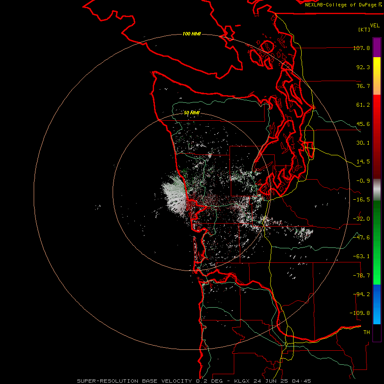Click the 45.6 velocity scale value

click(363, 124)
